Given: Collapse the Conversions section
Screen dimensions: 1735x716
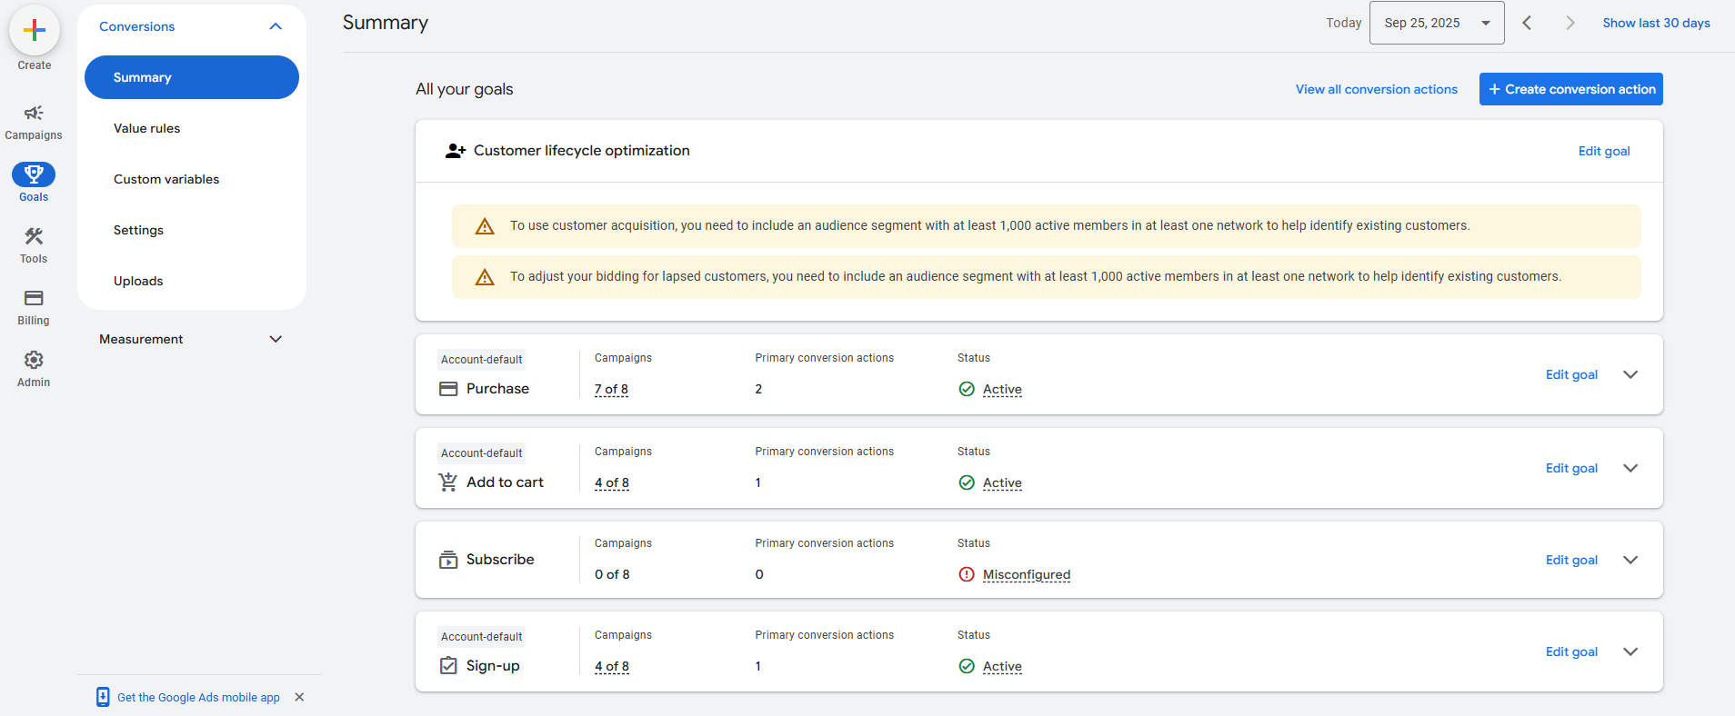Looking at the screenshot, I should (276, 26).
